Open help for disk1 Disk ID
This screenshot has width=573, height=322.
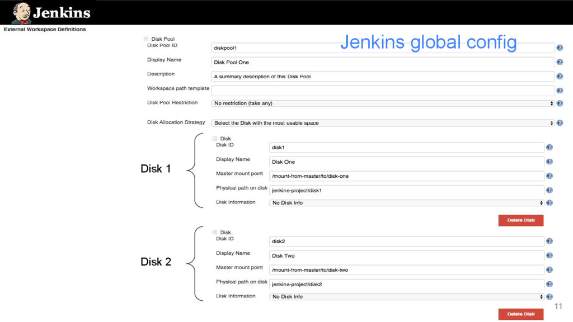(549, 148)
